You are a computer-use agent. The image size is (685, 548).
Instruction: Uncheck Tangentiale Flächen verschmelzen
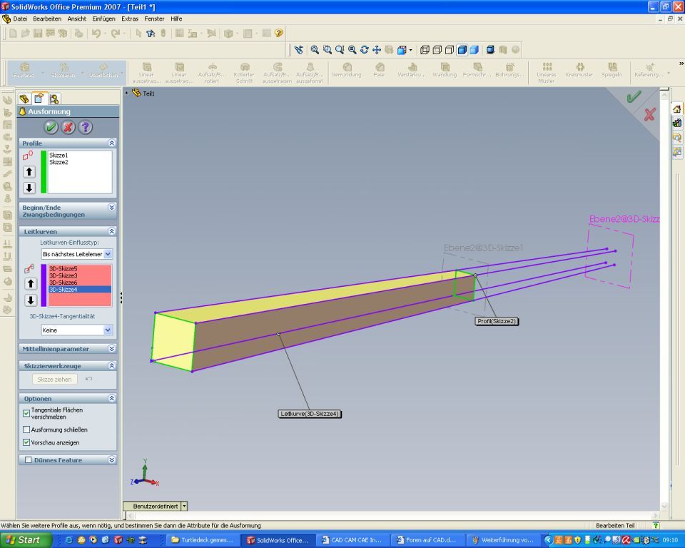tap(26, 412)
